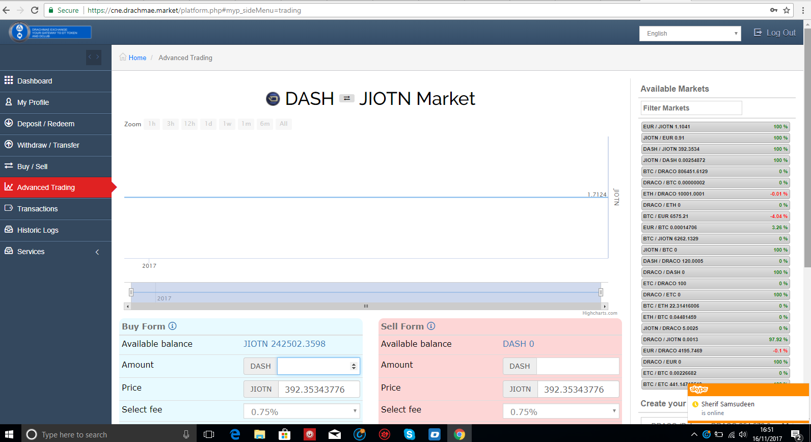Screen dimensions: 811x442
Task: Click the chart navigator's left range handle
Action: pyautogui.click(x=131, y=292)
